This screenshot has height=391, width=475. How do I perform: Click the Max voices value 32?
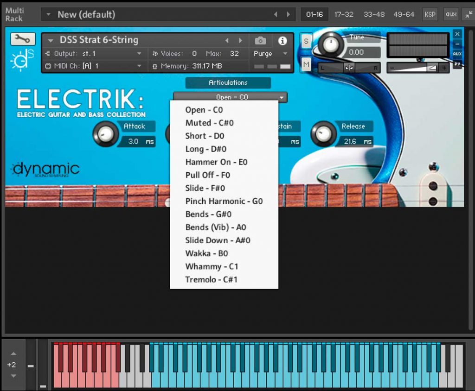[234, 54]
